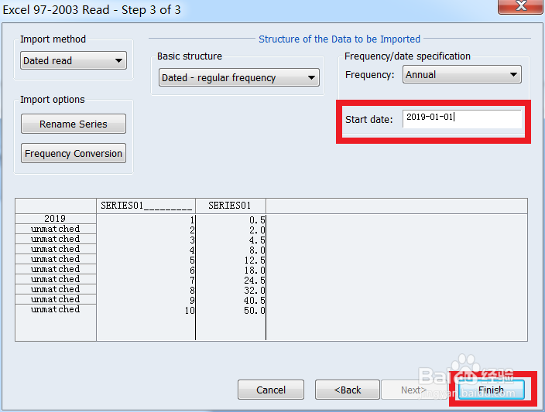This screenshot has height=412, width=545.
Task: Click the first unmatched label below 2019
Action: coord(55,230)
